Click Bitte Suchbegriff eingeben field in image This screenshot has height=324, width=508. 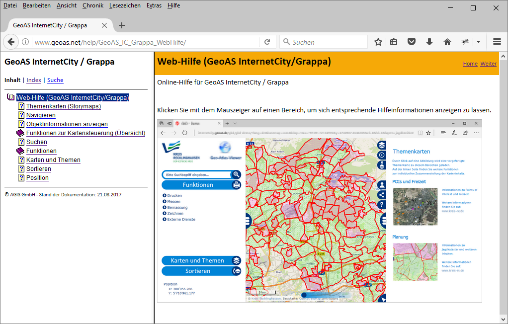pos(197,174)
